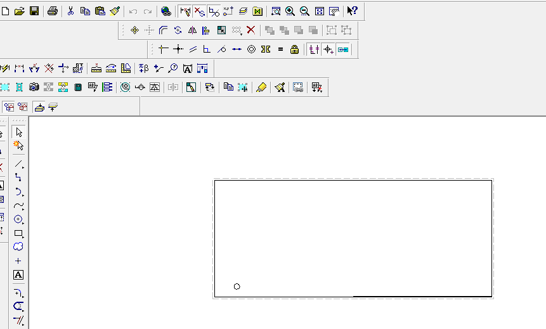
Task: Save the current drawing
Action: pyautogui.click(x=34, y=11)
